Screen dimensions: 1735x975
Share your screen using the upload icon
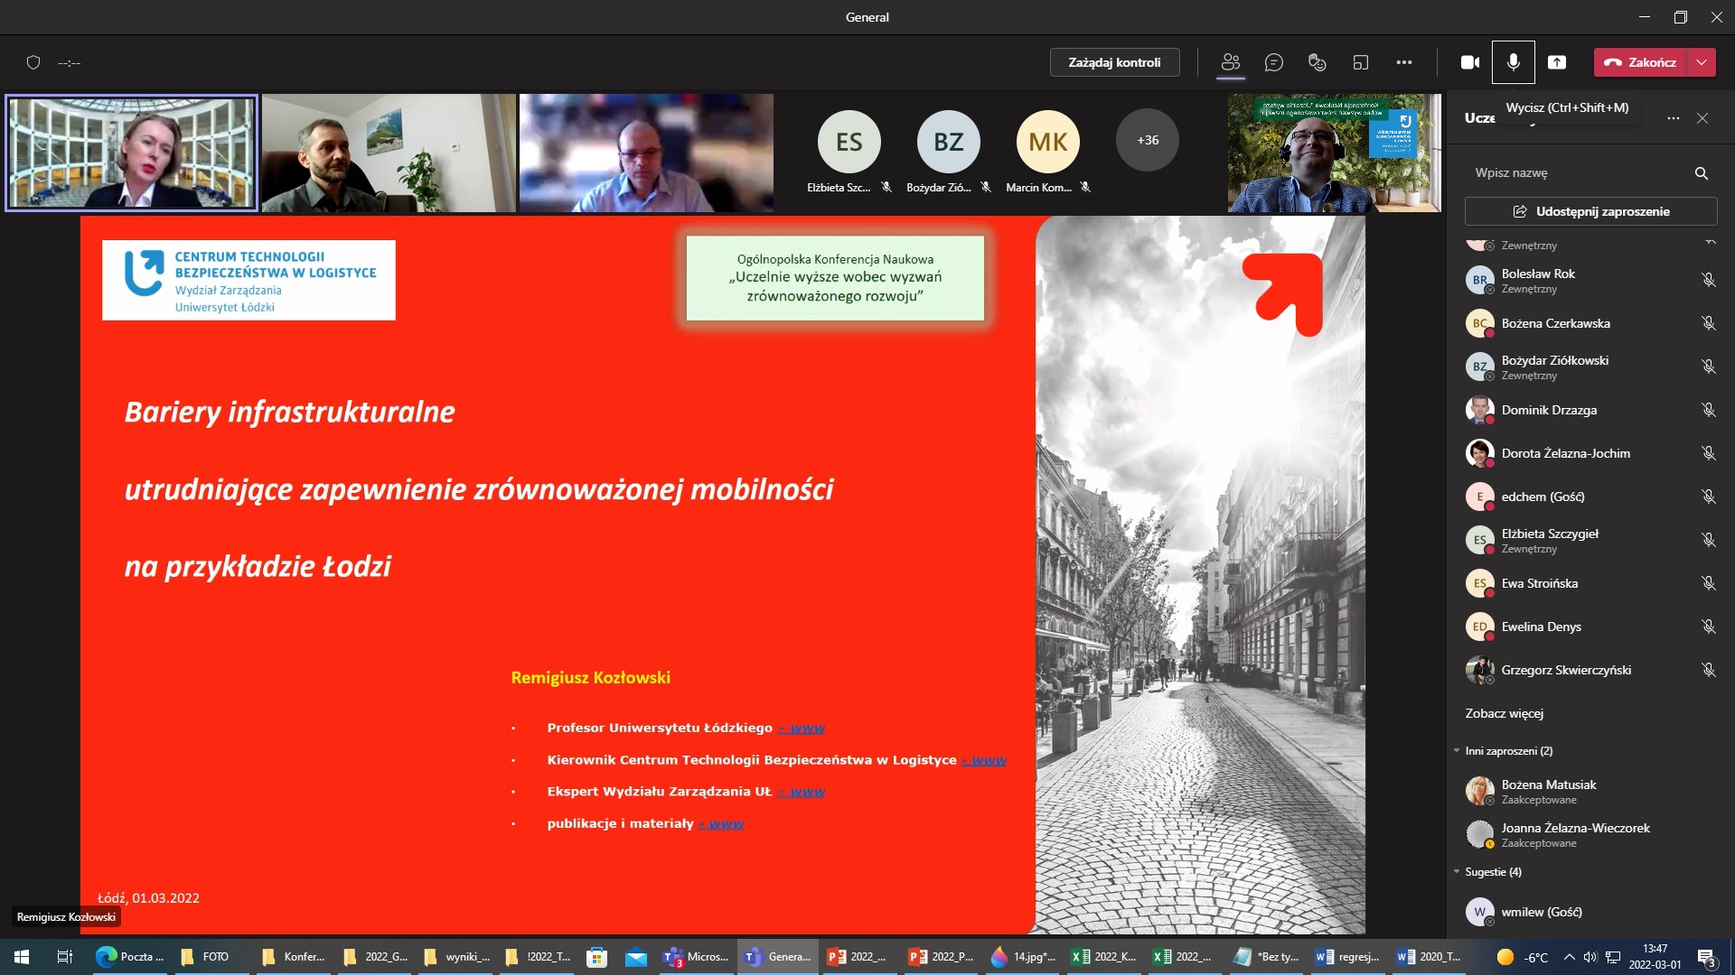pyautogui.click(x=1557, y=61)
